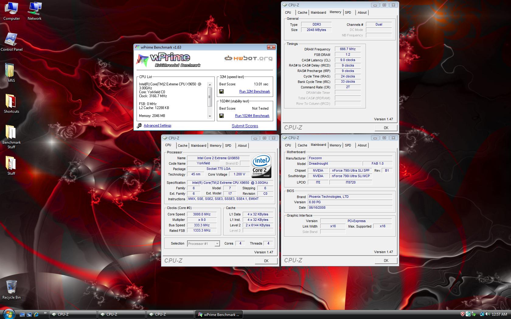Viewport: 511px width, 319px height.
Task: Click the CPU List scroll down arrow in wPrime
Action: click(x=210, y=116)
